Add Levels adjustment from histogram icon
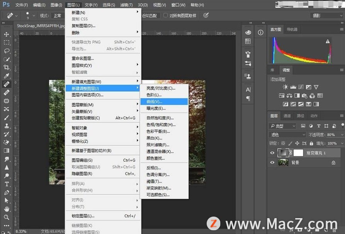 (x=293, y=87)
